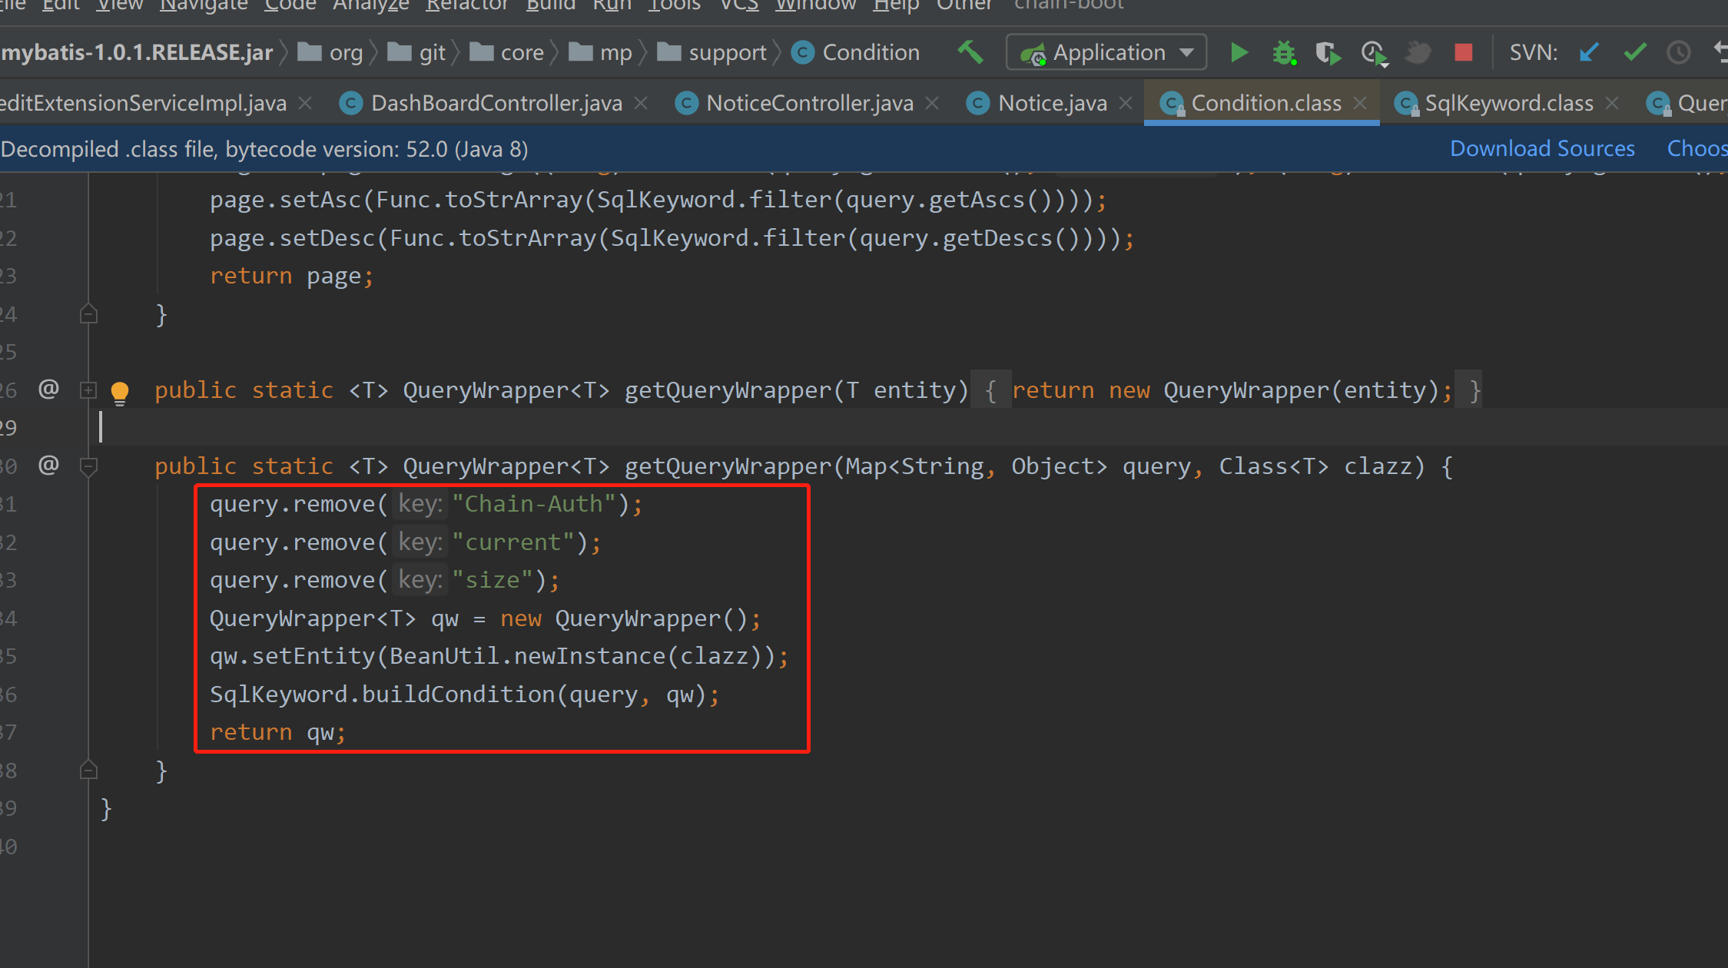Click the Condition class icon in breadcrumb
This screenshot has width=1728, height=968.
tap(802, 52)
